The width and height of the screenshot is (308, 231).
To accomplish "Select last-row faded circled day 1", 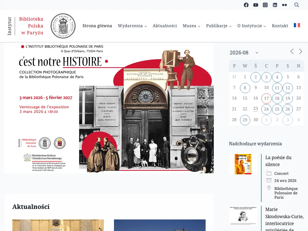I will [x=266, y=120].
